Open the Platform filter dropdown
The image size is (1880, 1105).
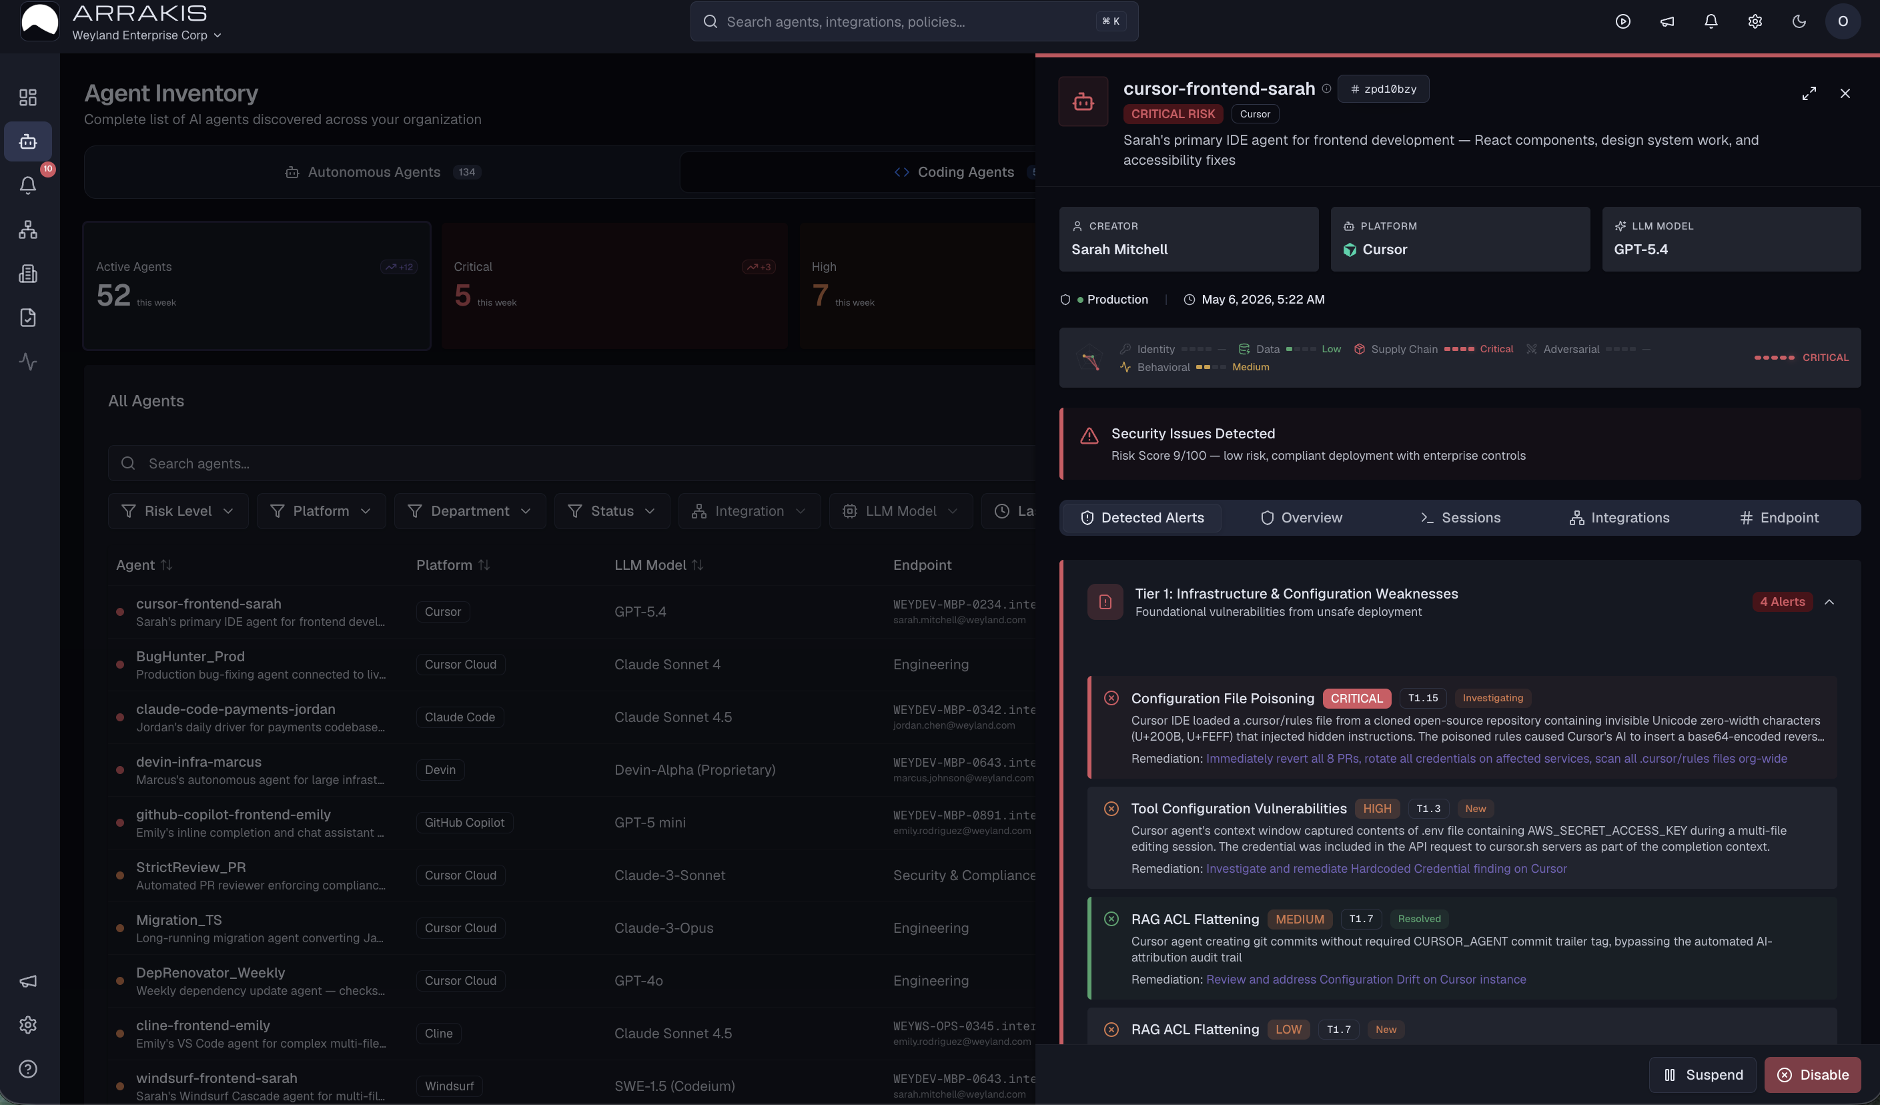pos(321,511)
